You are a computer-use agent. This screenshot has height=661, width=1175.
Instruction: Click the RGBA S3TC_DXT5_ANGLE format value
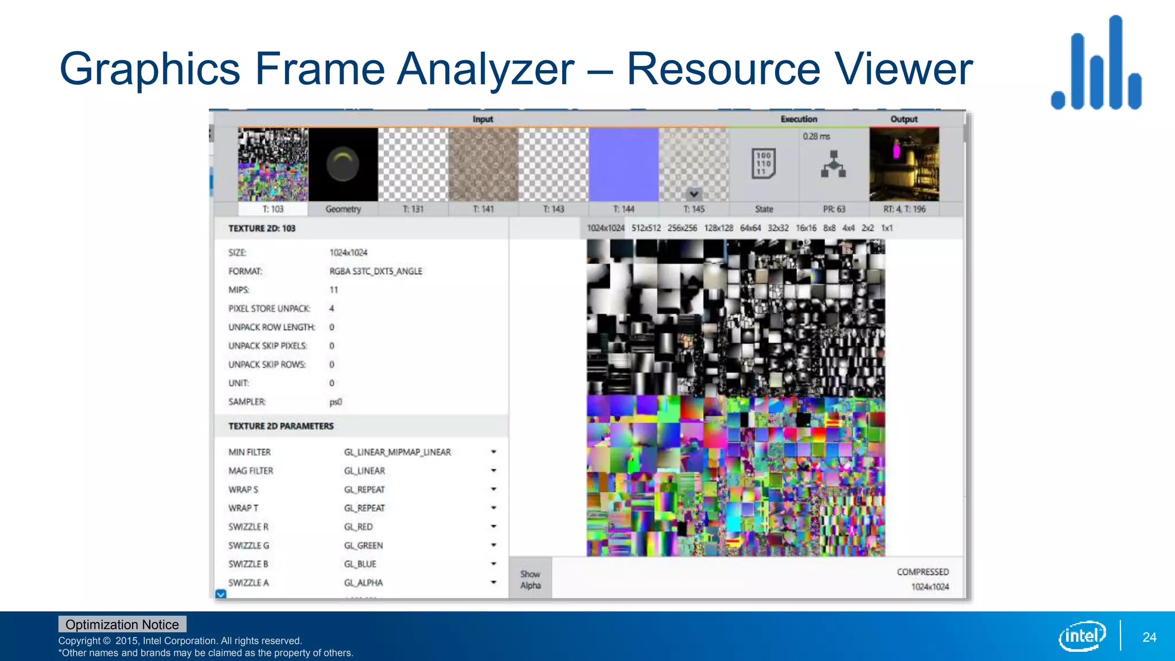(x=376, y=271)
